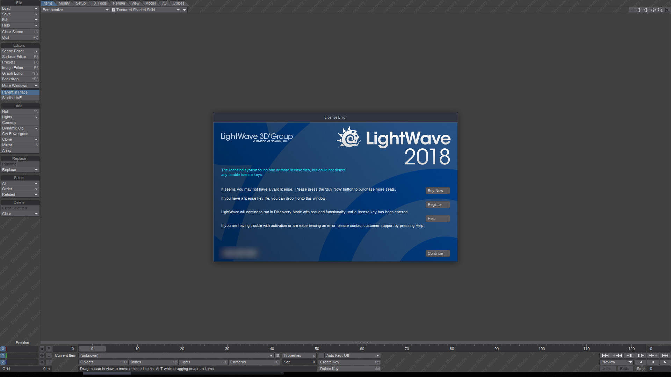Viewport: 671px width, 377px height.
Task: Open the Textured Shaded Solid dropdown
Action: click(146, 10)
